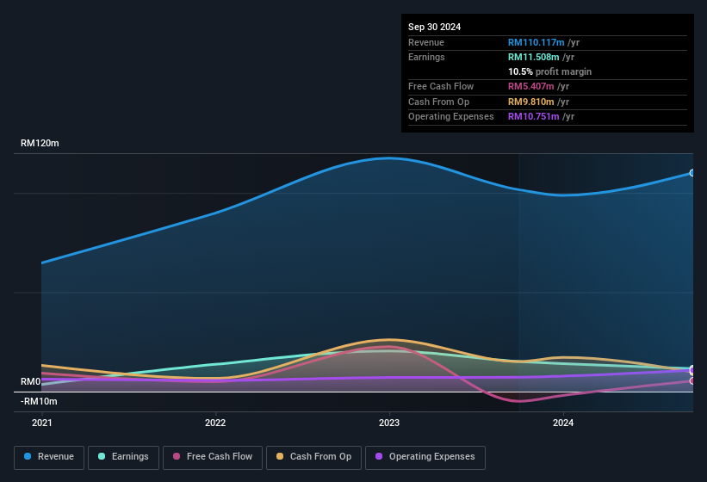
Task: Click the Revenue label in tooltip
Action: pyautogui.click(x=426, y=42)
